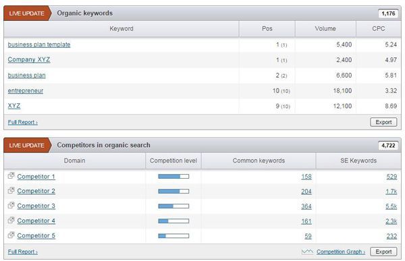Click Export in Competitors panel
This screenshot has width=405, height=261.
tap(383, 252)
